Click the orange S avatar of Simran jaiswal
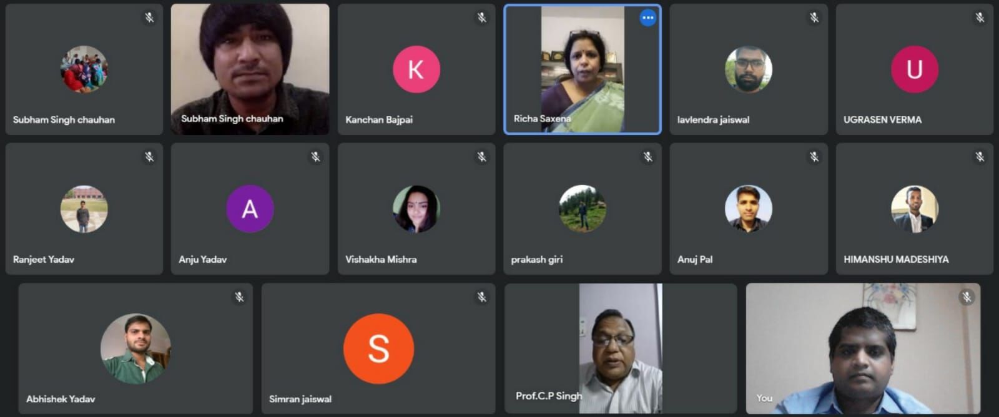Screen dimensions: 999x417 378,348
